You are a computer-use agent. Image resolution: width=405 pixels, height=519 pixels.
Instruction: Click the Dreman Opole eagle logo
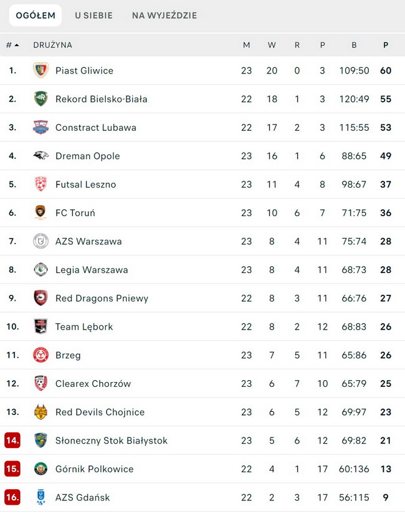(x=40, y=156)
